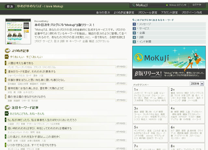Click book icon next to 注目キーワード記事
208x150 pixels.
point(7,107)
